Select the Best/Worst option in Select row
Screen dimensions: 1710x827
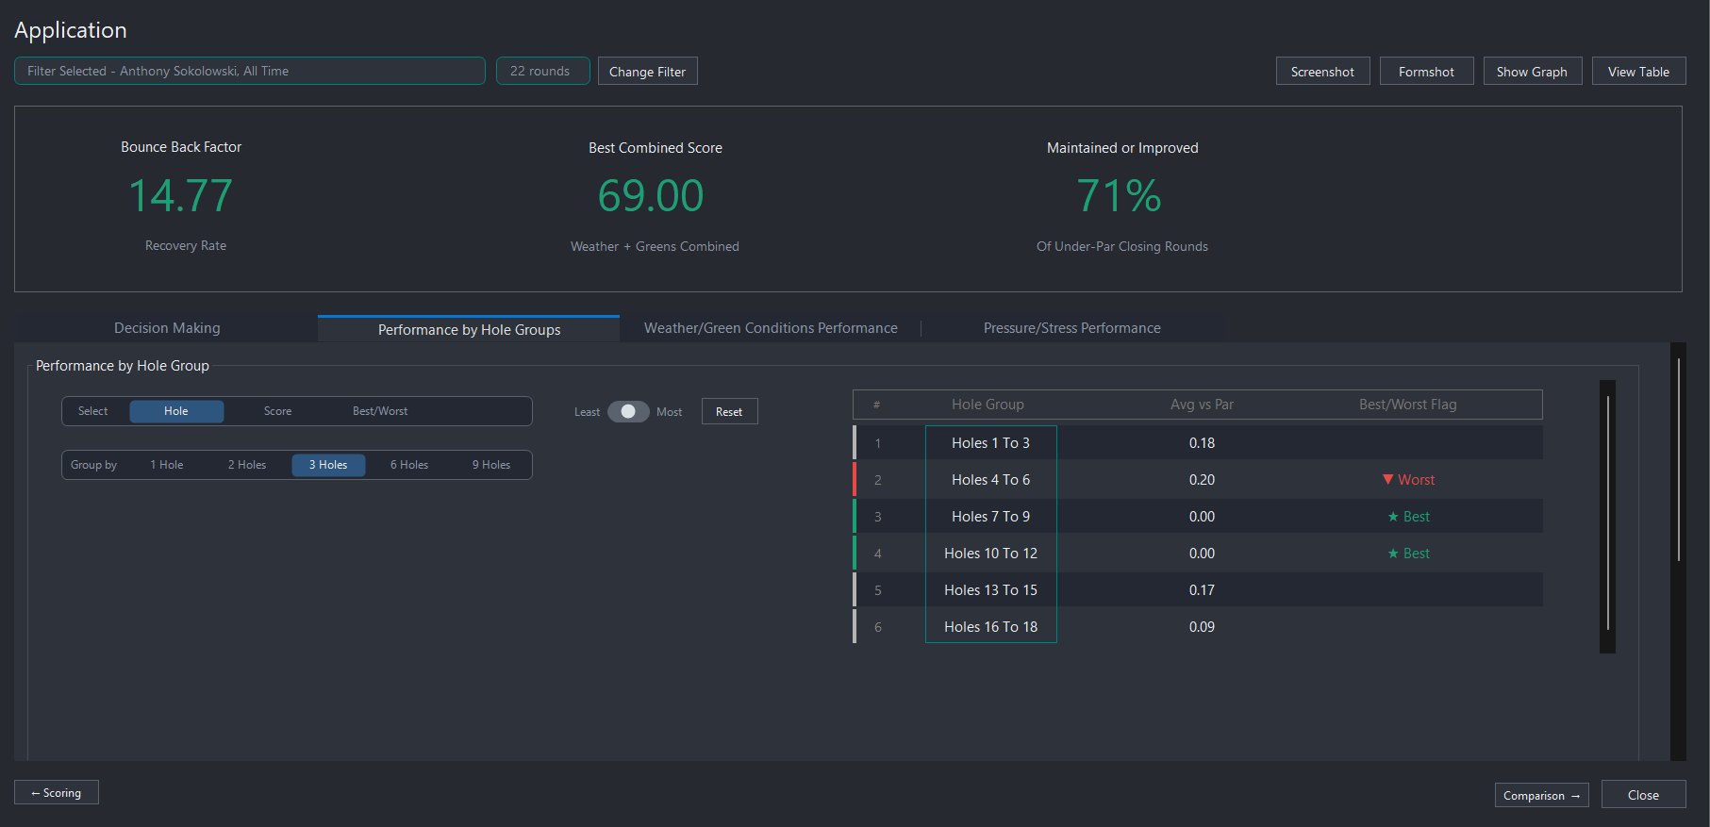point(380,411)
